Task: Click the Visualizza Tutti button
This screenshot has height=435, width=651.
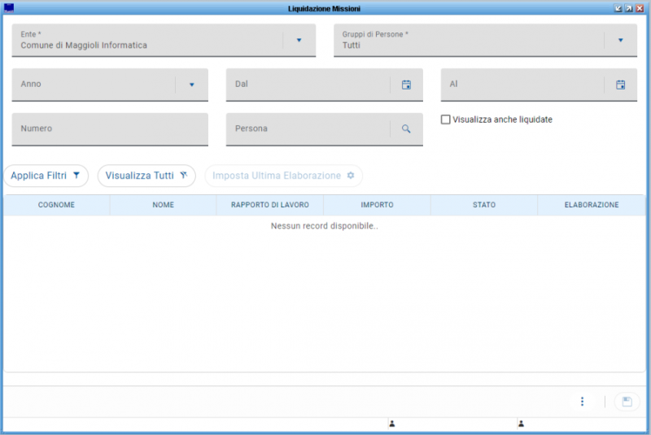Action: point(146,176)
